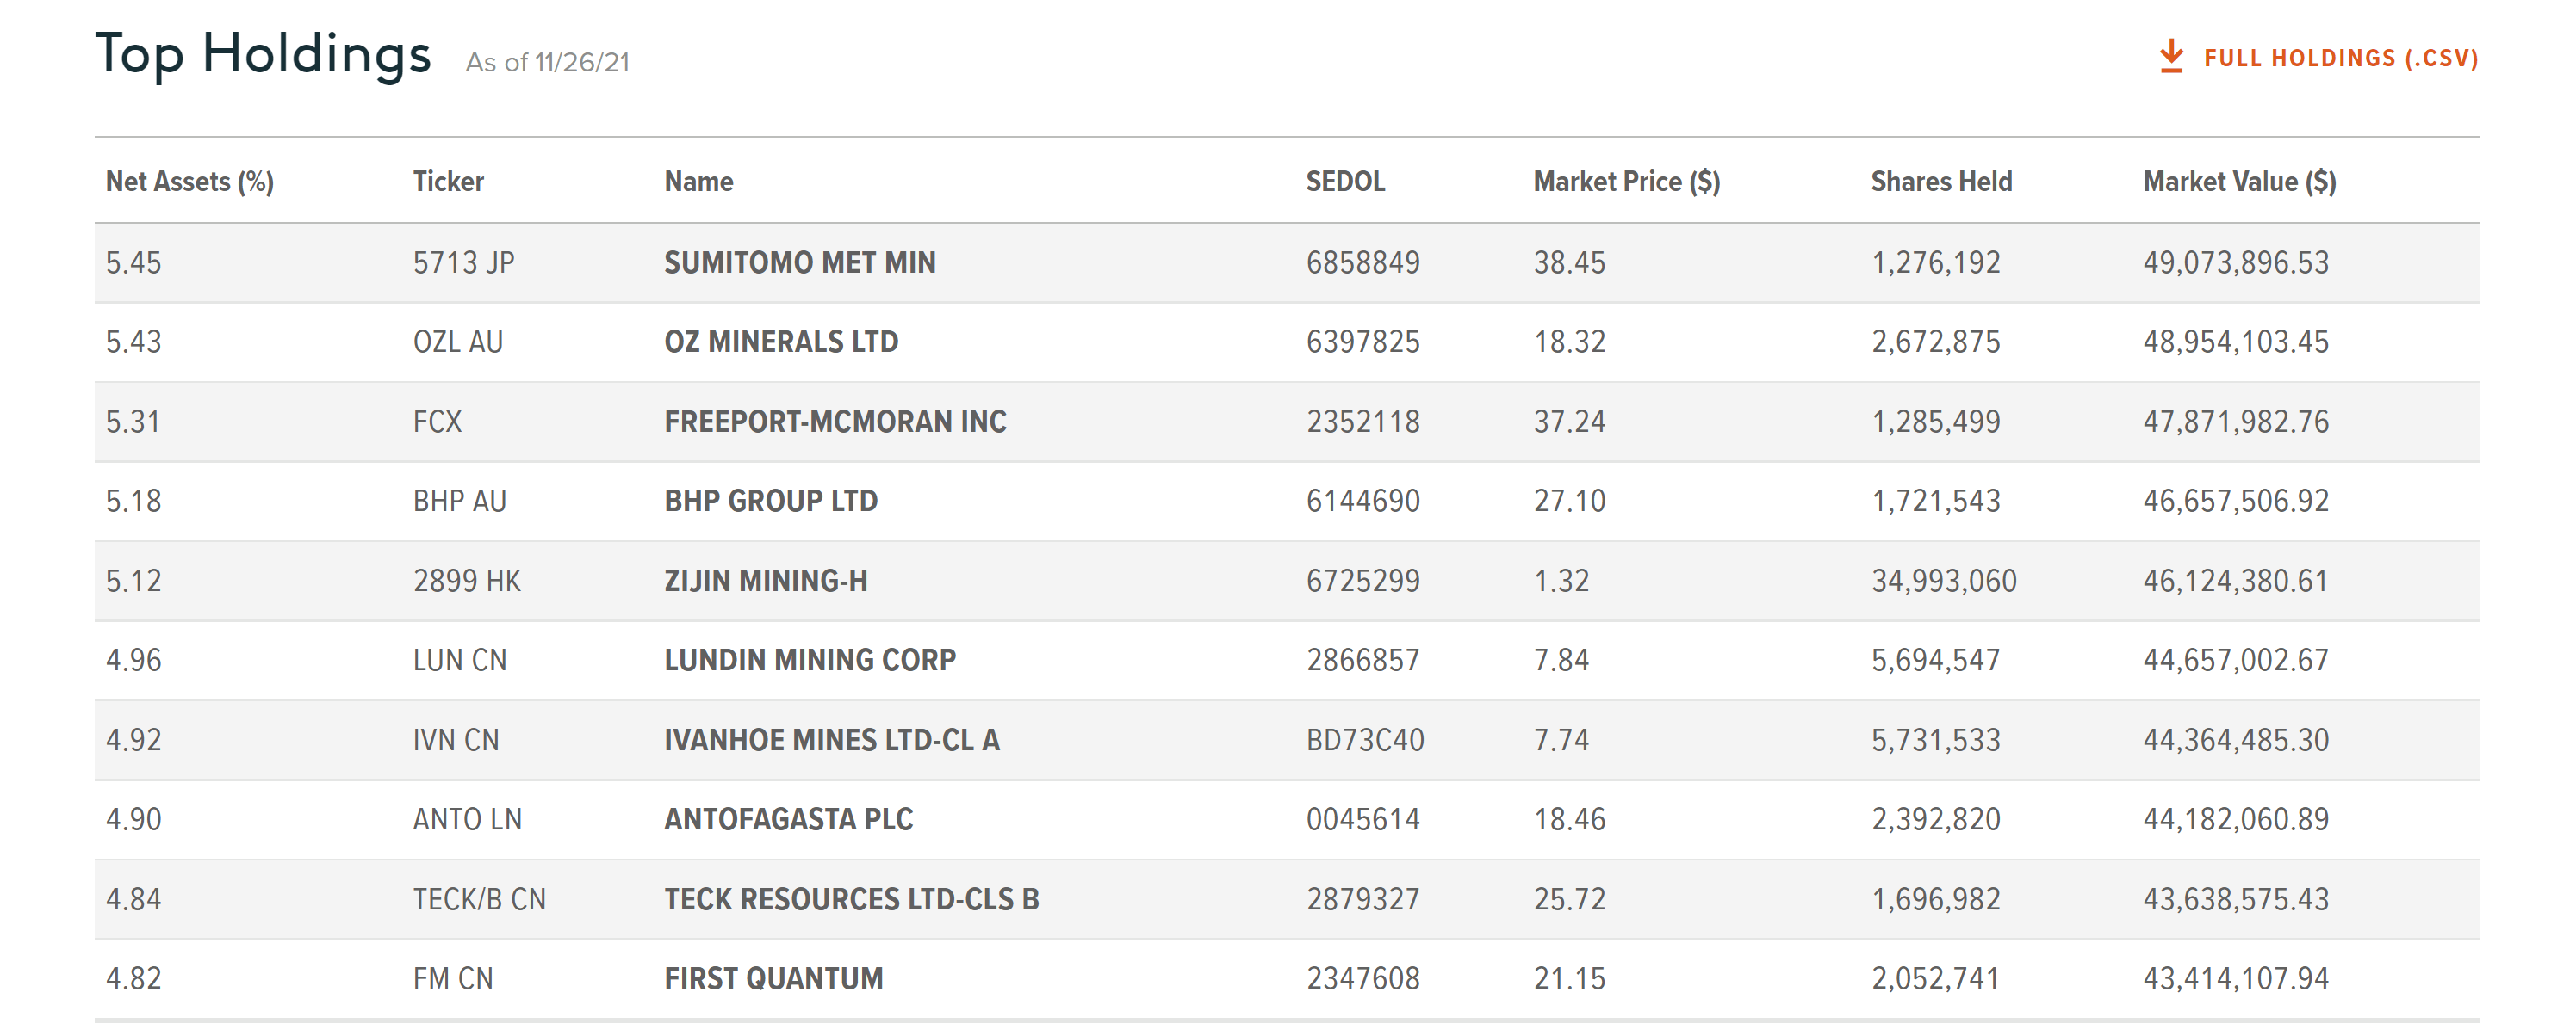Click ticker IVN CN

pos(455,739)
